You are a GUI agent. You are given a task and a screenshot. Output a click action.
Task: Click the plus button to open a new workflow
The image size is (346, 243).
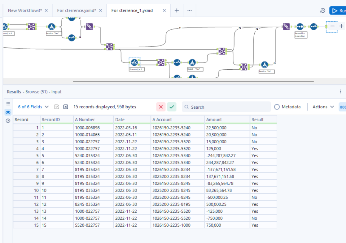[177, 10]
